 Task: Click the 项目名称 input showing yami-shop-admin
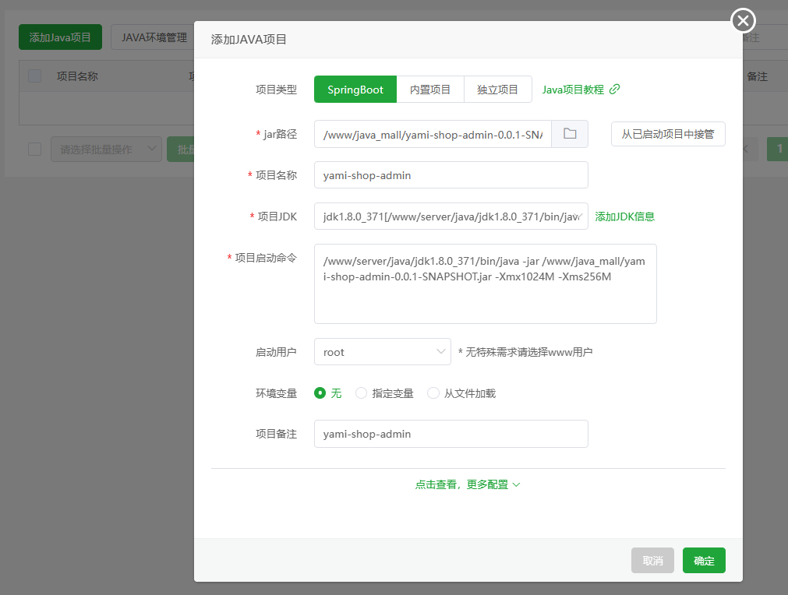(451, 174)
